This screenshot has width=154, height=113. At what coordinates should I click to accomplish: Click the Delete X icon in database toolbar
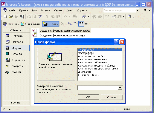point(62,24)
